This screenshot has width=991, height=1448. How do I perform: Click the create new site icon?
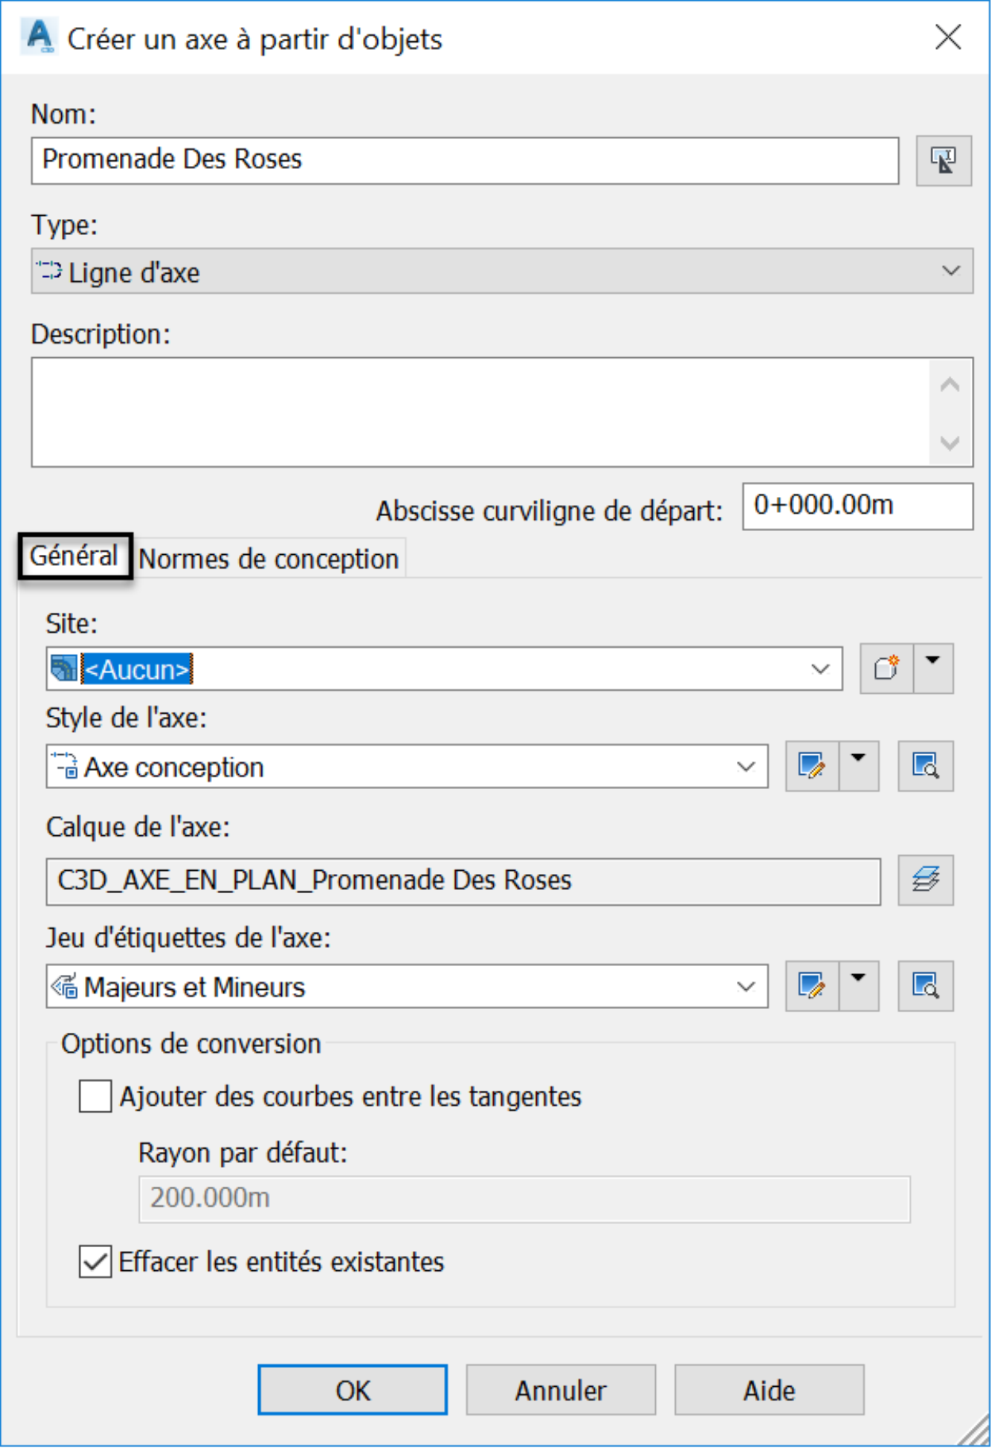[887, 668]
